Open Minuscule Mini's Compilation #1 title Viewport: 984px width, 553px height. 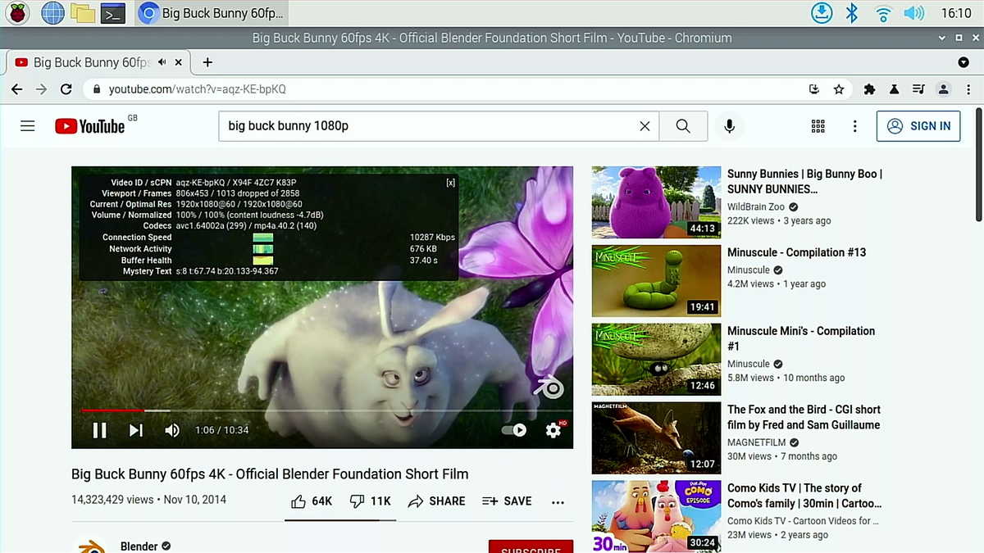coord(801,338)
